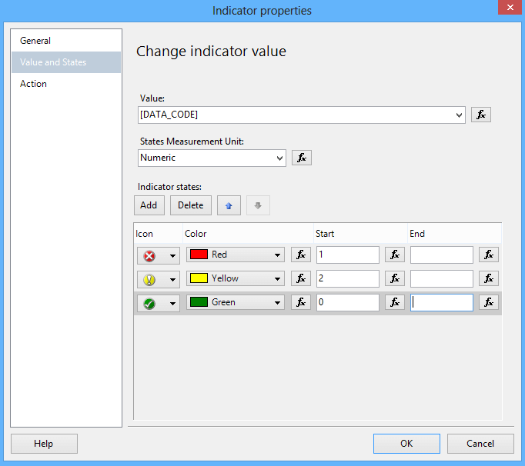Close the Indicator properties window

[x=510, y=8]
